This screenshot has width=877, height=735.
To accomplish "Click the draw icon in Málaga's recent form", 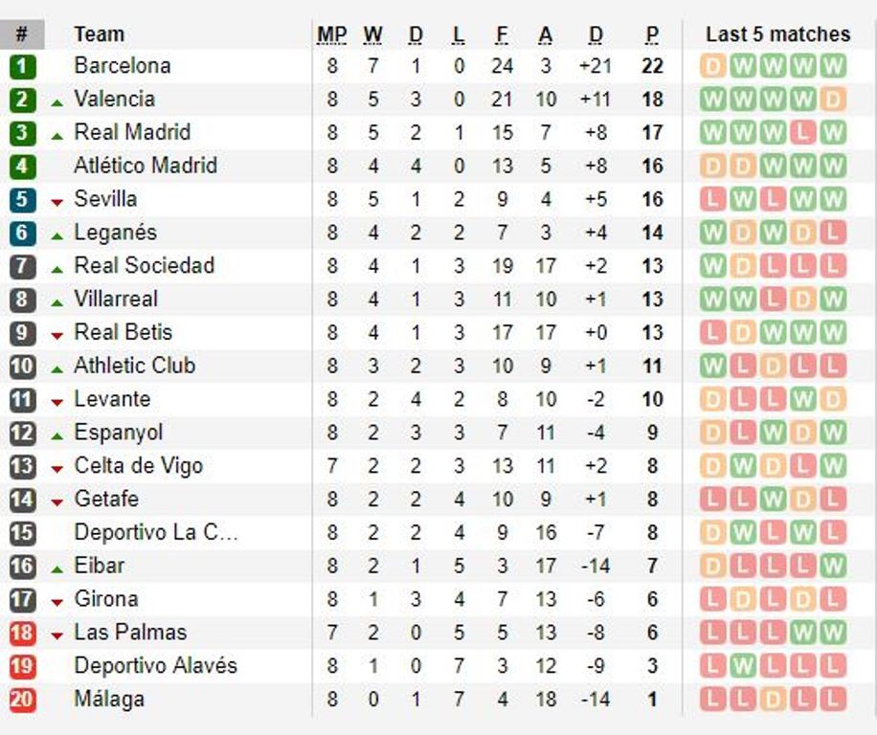I will click(x=774, y=700).
